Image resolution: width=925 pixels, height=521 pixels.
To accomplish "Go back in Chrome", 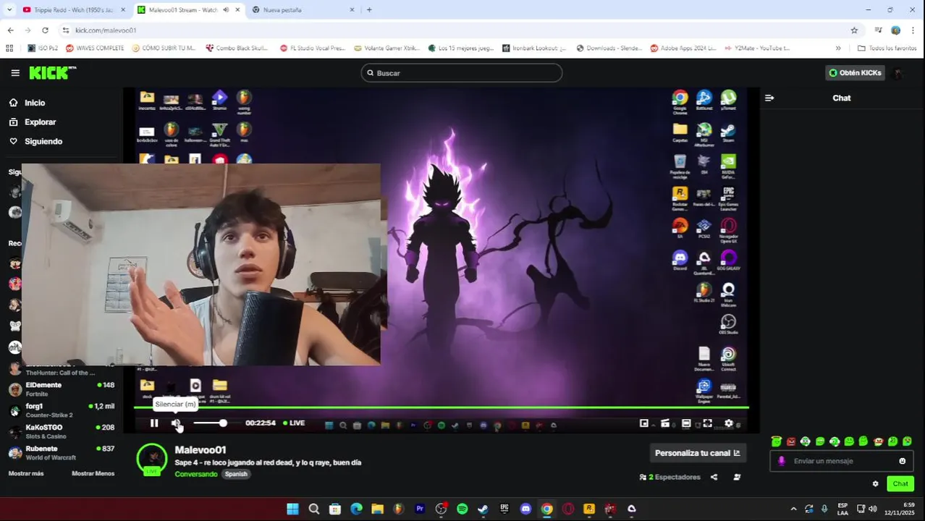I will [10, 30].
